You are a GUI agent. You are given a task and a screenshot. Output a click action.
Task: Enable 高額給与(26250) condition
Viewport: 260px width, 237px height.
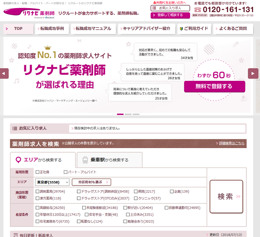click(x=37, y=208)
